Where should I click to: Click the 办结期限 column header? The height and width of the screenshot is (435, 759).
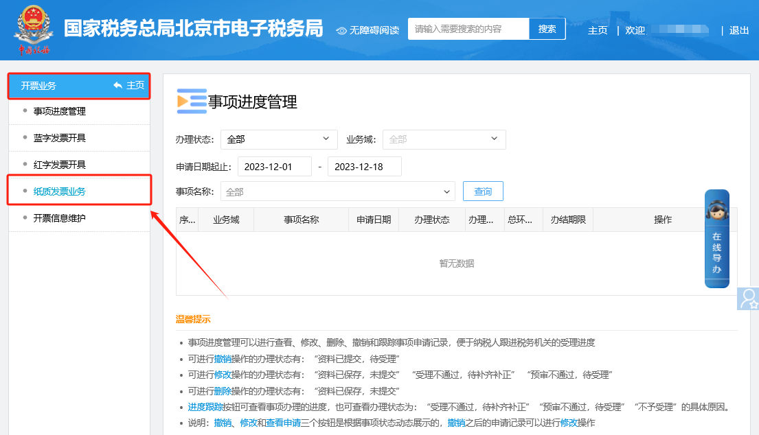point(568,220)
